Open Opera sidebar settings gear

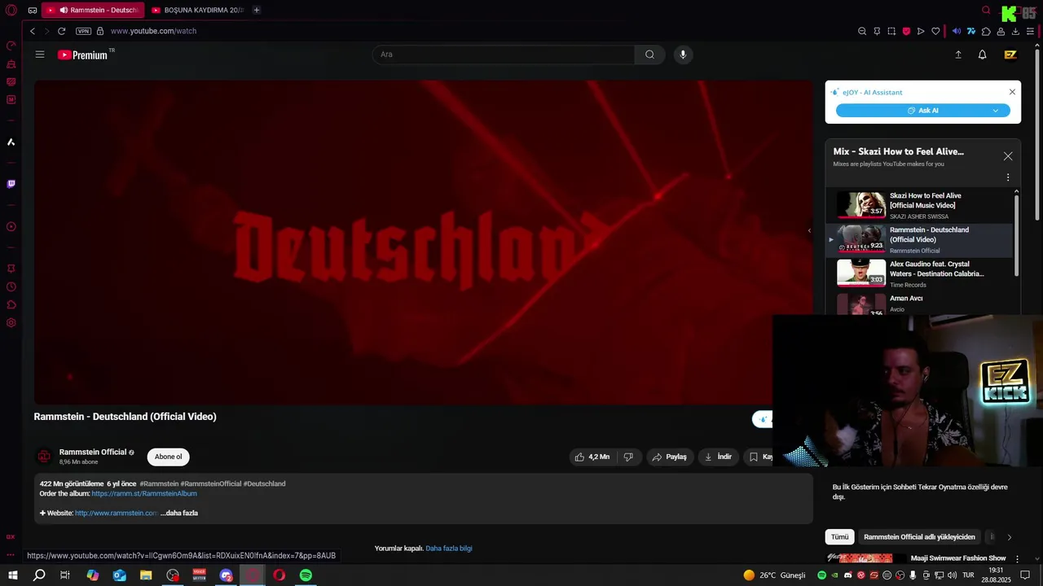[11, 323]
